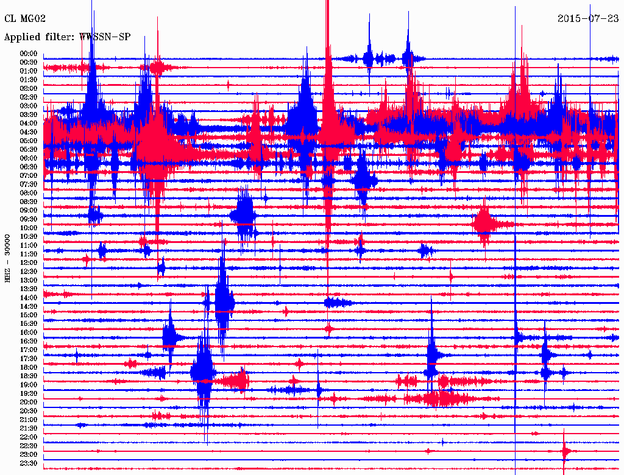The image size is (624, 475).
Task: Select the 17:30 time label
Action: [x=29, y=359]
